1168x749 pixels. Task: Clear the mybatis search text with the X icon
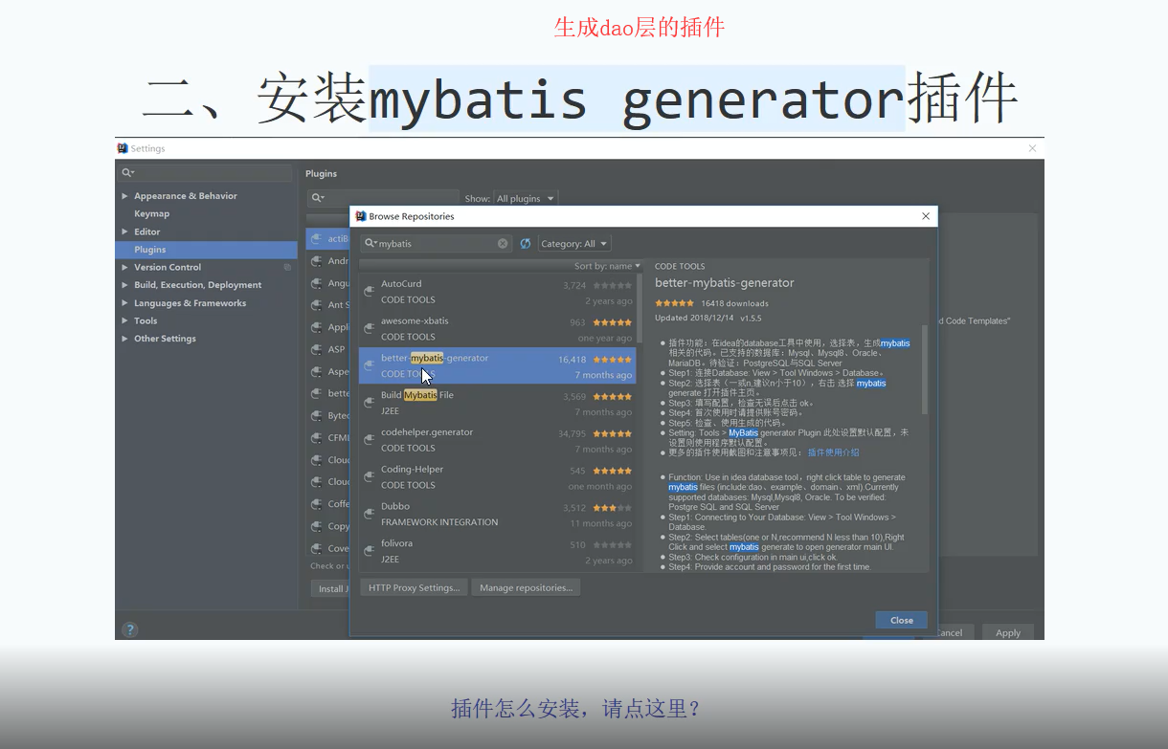pyautogui.click(x=503, y=244)
